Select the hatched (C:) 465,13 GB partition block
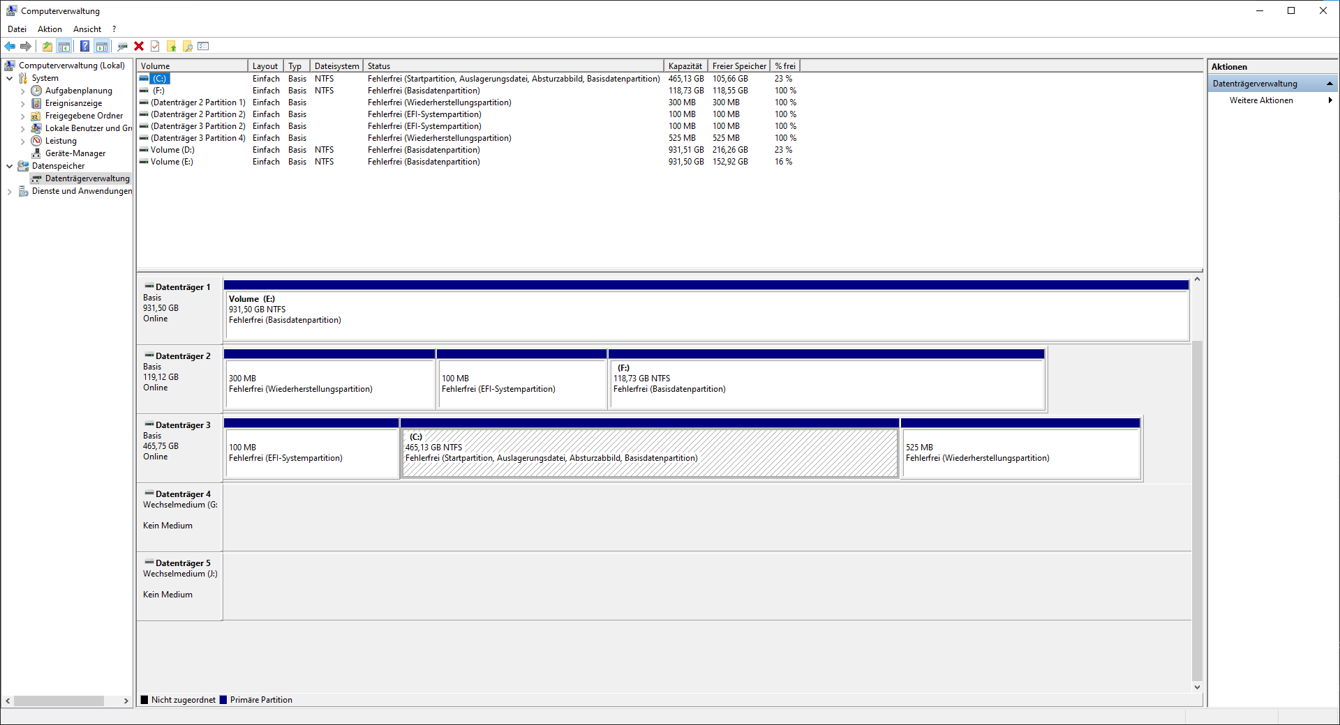1340x725 pixels. (650, 448)
